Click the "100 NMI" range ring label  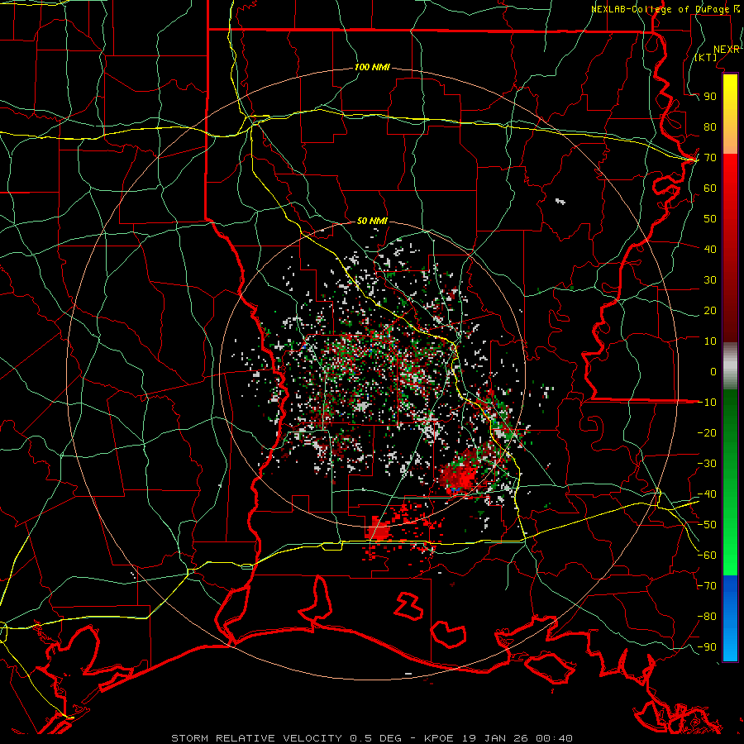click(372, 67)
